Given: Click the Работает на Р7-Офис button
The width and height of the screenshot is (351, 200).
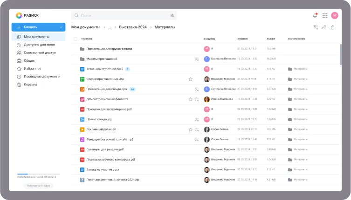Looking at the screenshot, I should 38,186.
